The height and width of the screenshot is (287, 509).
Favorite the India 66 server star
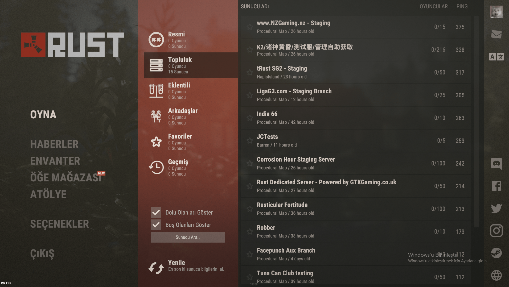click(250, 118)
